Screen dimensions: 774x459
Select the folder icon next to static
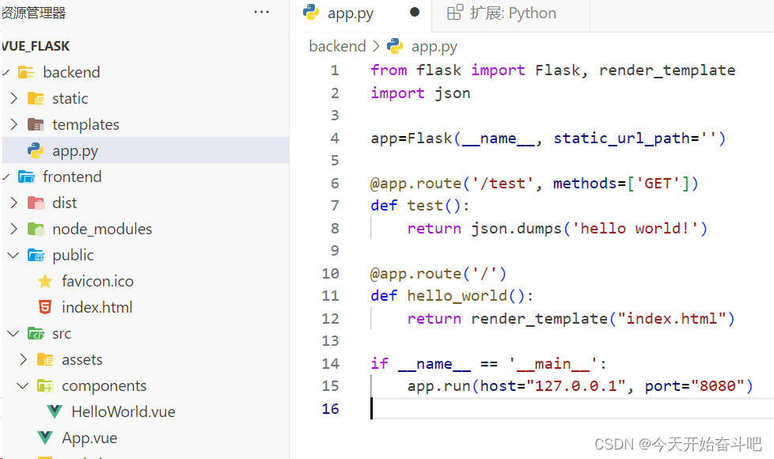click(36, 98)
